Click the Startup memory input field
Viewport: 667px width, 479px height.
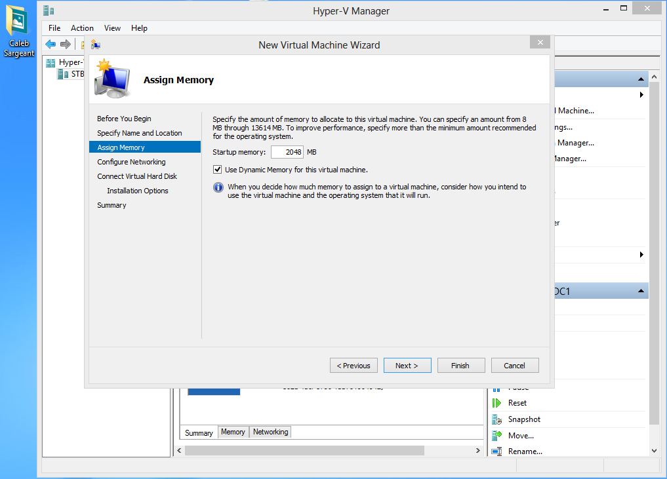point(287,152)
